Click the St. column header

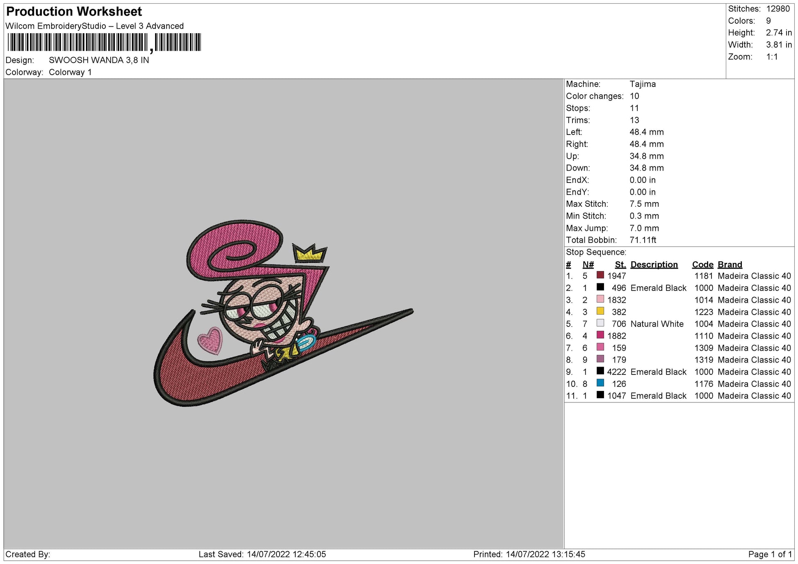click(620, 265)
